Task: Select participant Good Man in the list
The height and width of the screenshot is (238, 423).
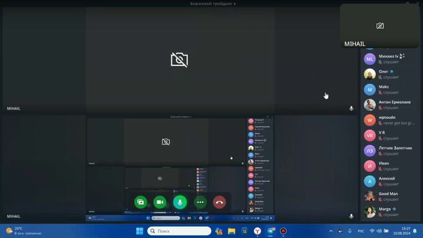Action: [x=391, y=196]
